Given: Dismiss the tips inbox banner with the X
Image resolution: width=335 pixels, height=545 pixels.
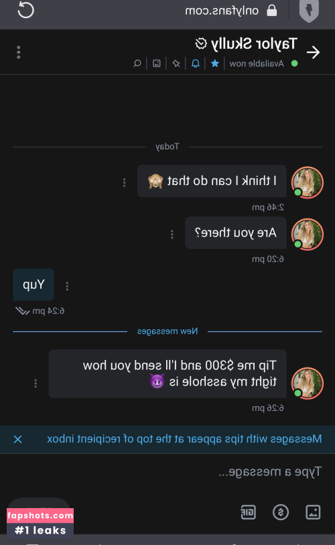Looking at the screenshot, I should [17, 439].
